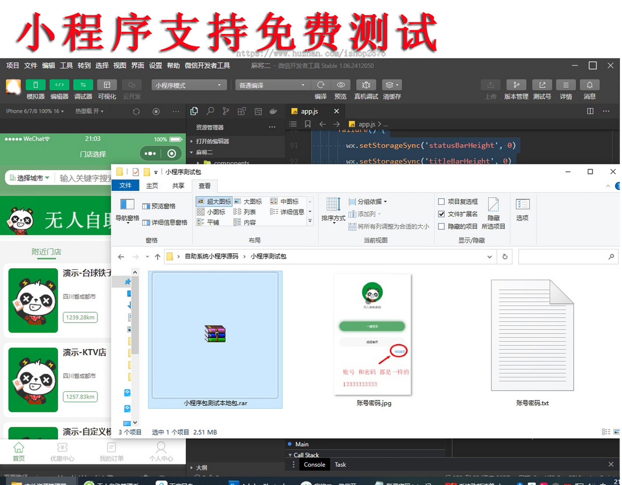This screenshot has width=622, height=485.
Task: Open the 测试号 test account icon
Action: [x=542, y=85]
